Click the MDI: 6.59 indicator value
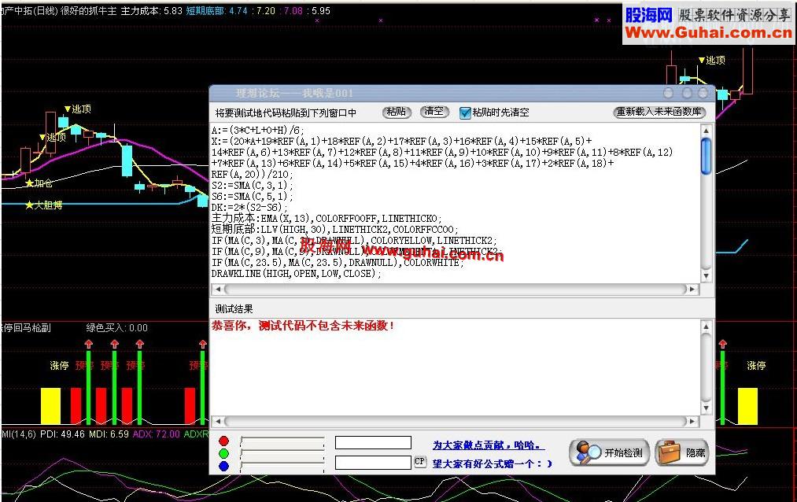This screenshot has width=797, height=502. 109,434
